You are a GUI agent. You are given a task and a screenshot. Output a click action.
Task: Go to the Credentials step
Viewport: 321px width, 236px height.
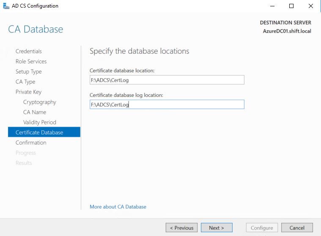(29, 51)
